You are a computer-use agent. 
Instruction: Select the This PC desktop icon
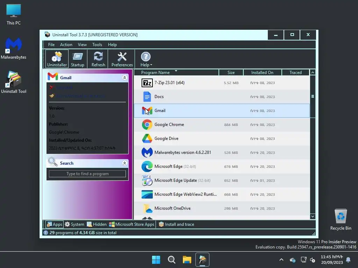pos(14,14)
